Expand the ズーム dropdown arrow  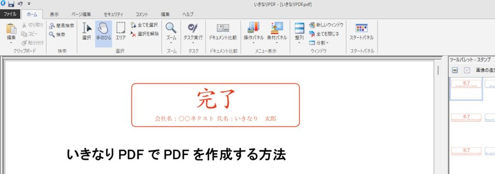coord(171,43)
